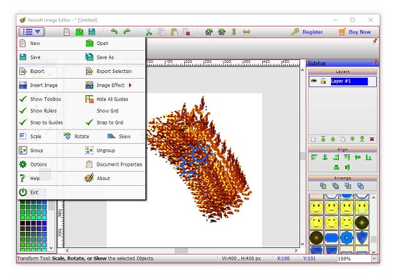Screen dimensions: 394x276
Task: Click the Cut scissors icon in toolbar
Action: point(149,32)
